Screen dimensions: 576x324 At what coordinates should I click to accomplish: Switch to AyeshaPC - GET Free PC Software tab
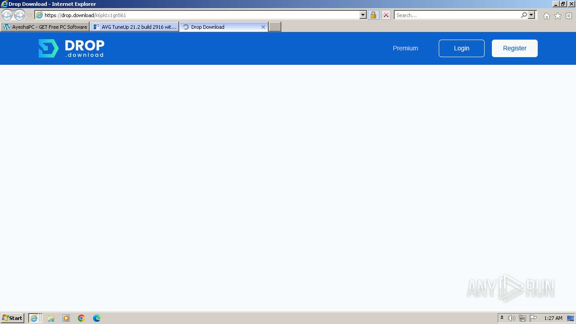pos(45,27)
